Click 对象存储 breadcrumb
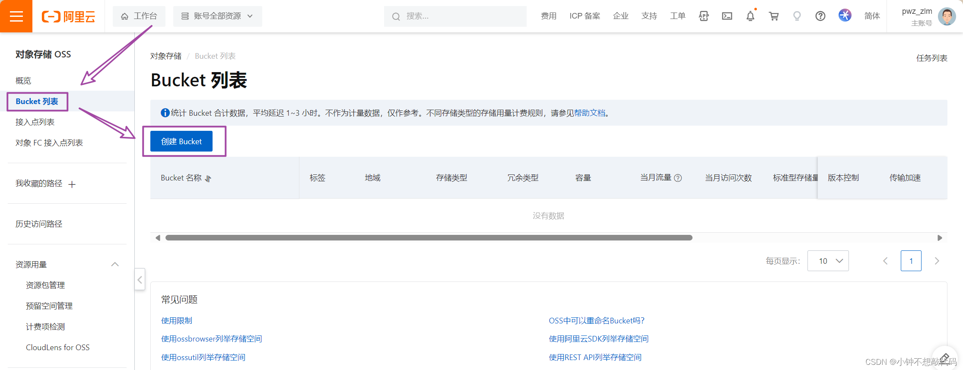The image size is (963, 370). click(x=166, y=56)
